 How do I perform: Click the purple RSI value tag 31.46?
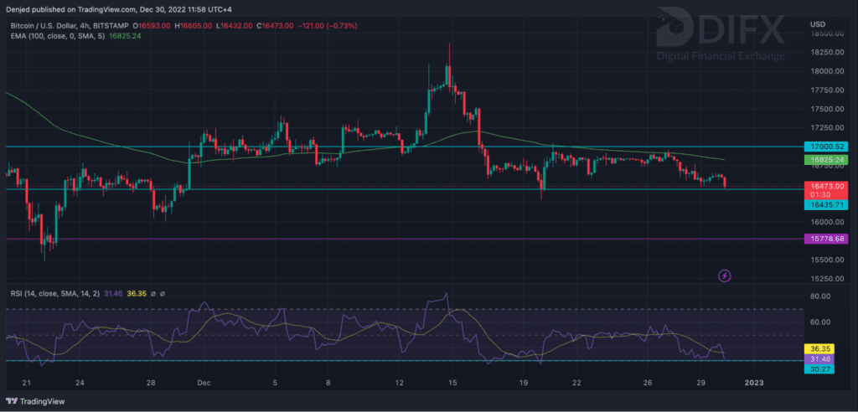[x=818, y=358]
